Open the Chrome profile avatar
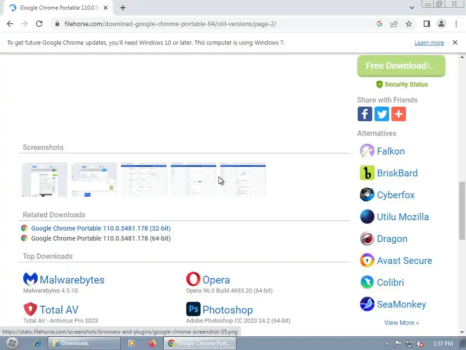The image size is (466, 350). [441, 24]
